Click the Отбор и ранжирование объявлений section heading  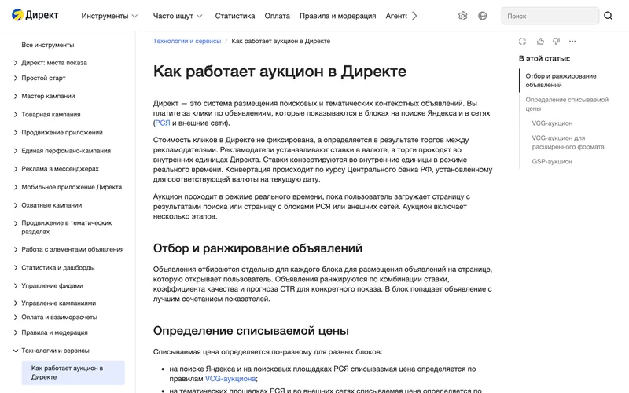click(x=258, y=248)
